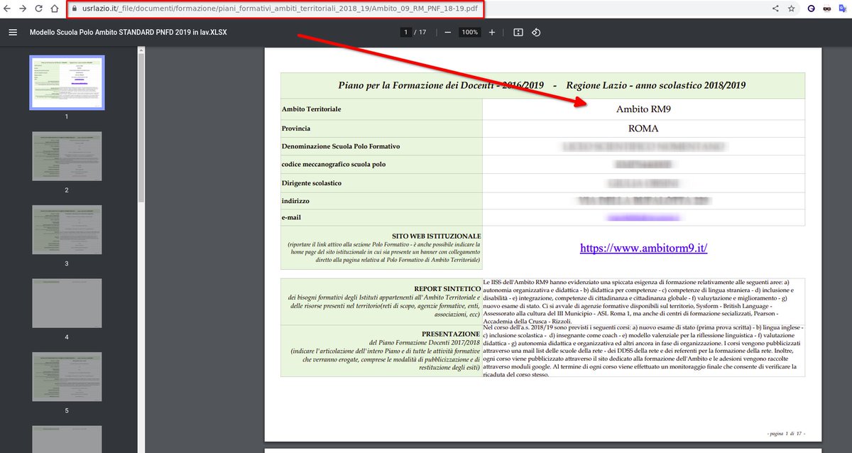
Task: Click the 'PRESENTAZIONE' heading
Action: click(x=452, y=333)
